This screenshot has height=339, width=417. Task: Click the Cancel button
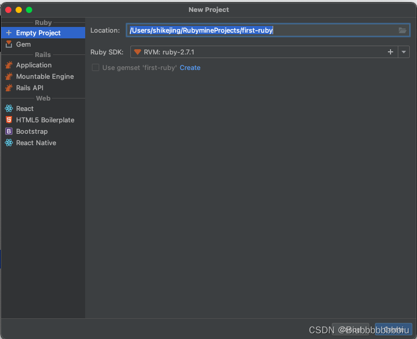(x=351, y=330)
